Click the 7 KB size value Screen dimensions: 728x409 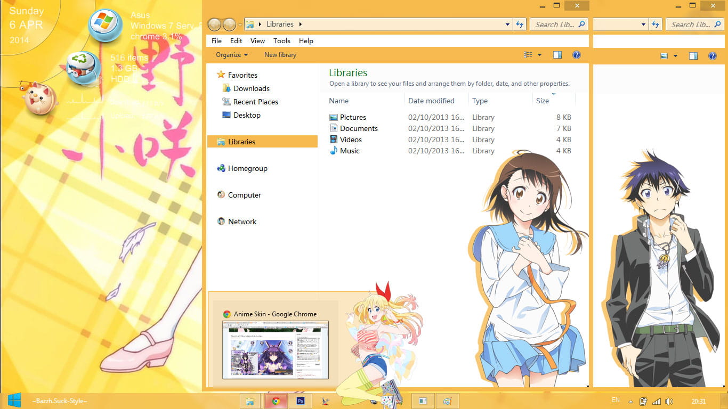click(x=563, y=128)
